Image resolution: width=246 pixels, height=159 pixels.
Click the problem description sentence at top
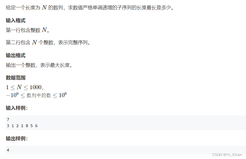click(90, 8)
